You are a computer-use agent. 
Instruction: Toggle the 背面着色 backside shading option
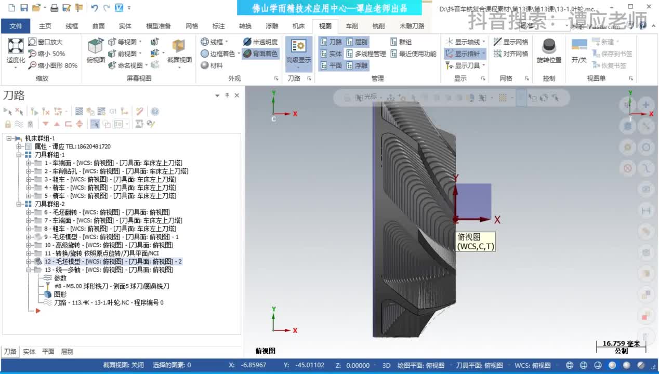[260, 54]
